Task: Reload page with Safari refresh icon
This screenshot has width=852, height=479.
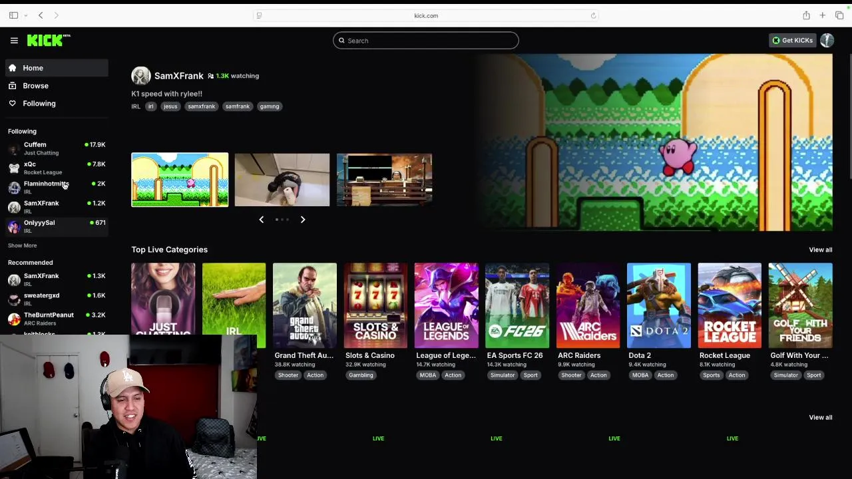Action: click(593, 15)
